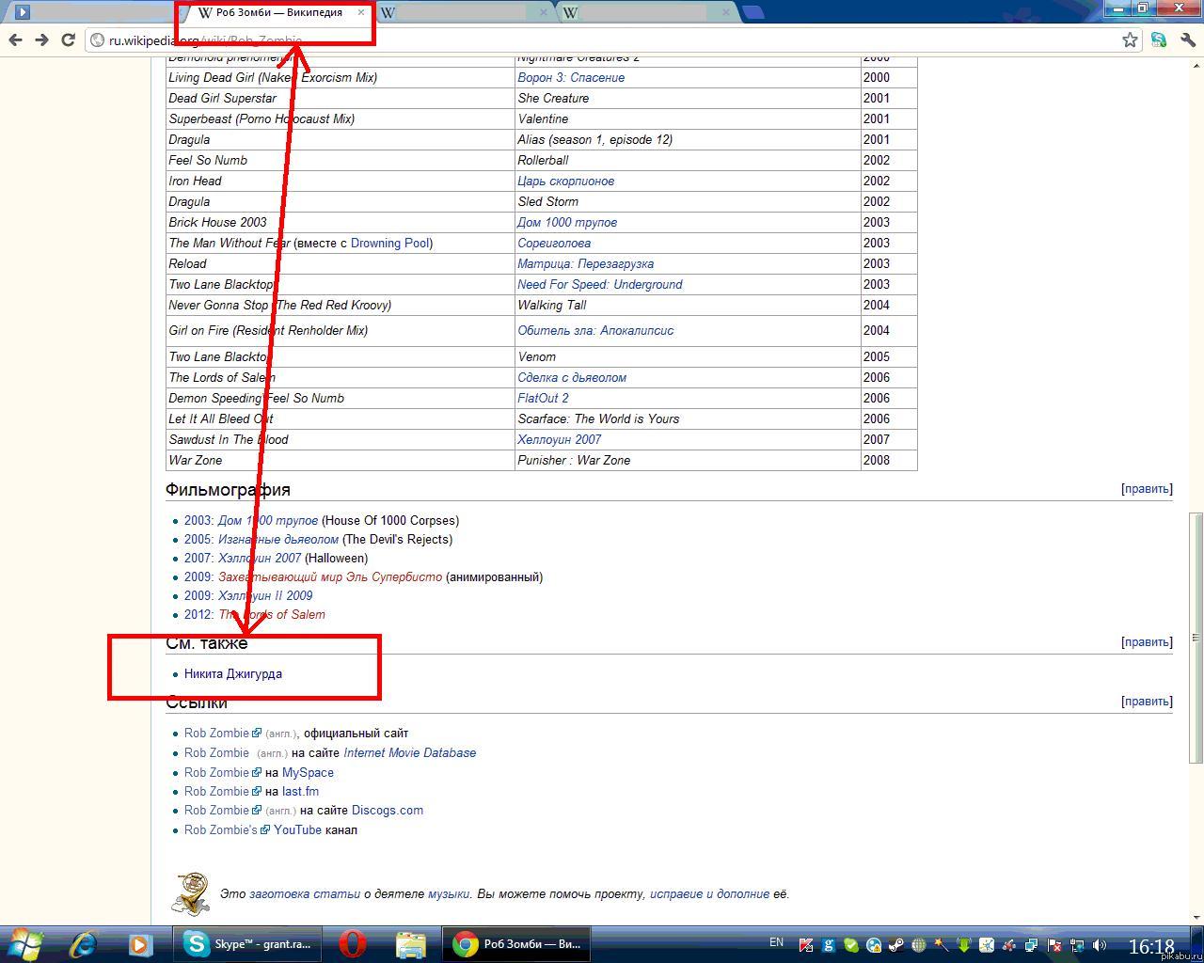Reload the page with the refresh icon
The height and width of the screenshot is (963, 1204).
click(68, 39)
